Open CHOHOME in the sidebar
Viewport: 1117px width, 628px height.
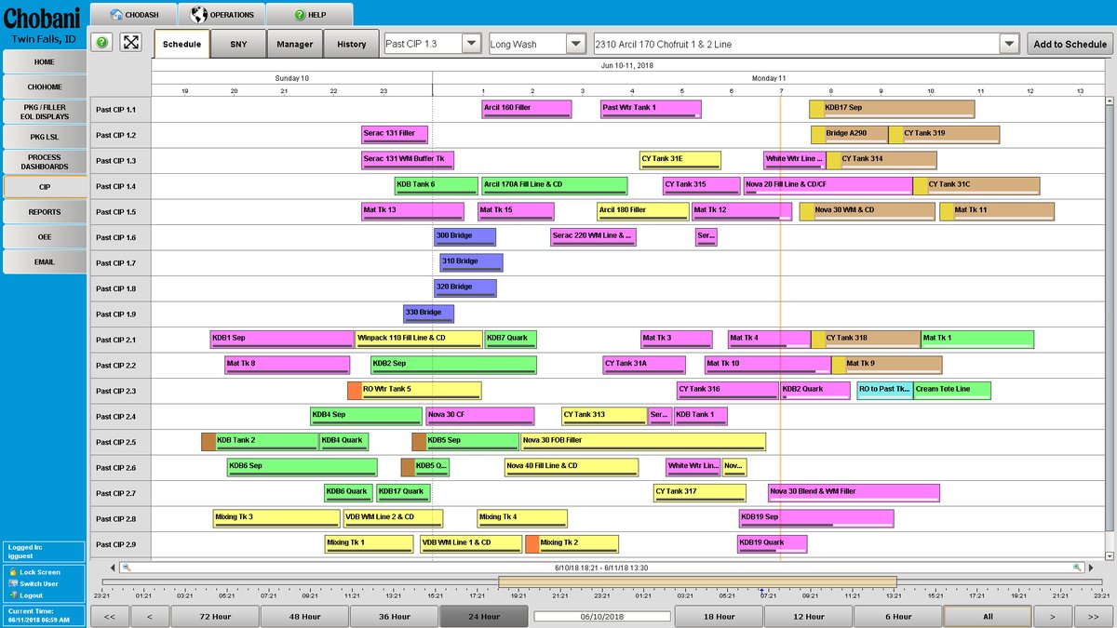tap(45, 87)
